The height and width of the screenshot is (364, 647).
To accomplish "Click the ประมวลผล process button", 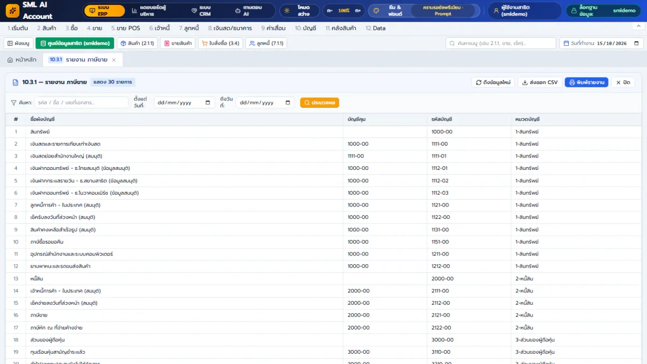I will click(320, 102).
